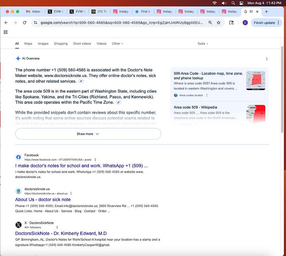The width and height of the screenshot is (286, 256).
Task: Click the date and time in menu bar
Action: 264,3
